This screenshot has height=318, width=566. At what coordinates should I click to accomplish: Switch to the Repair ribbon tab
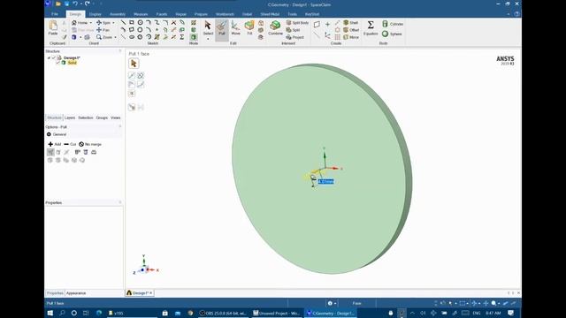(x=180, y=14)
